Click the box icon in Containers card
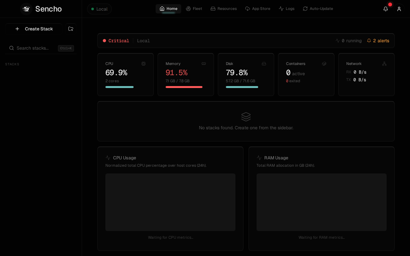This screenshot has height=256, width=410. 324,64
